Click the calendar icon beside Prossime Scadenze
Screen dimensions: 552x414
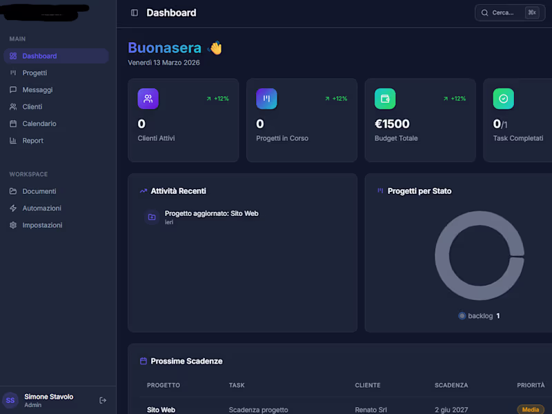(x=144, y=361)
